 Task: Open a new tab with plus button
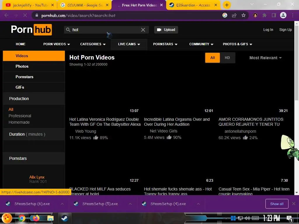[227, 5]
